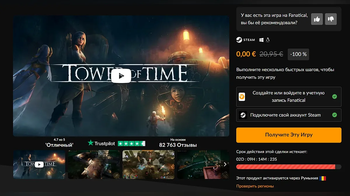
Task: Click "Создайте или войдите в учетную запись Fanatical" step
Action: coord(289,97)
